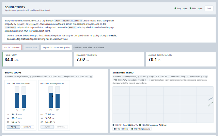Click the Jacket Temperature 70.1 card
Image resolution: width=218 pixels, height=136 pixels.
coord(181,59)
